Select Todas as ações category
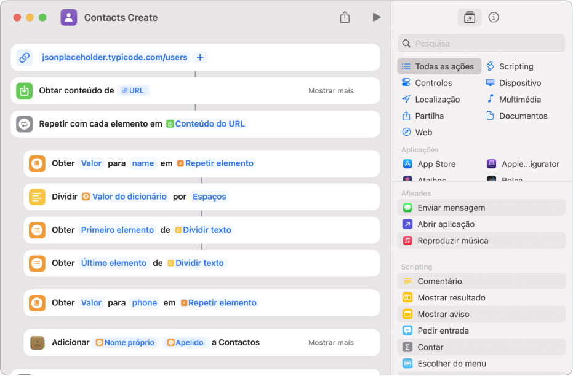The width and height of the screenshot is (573, 376). [439, 66]
